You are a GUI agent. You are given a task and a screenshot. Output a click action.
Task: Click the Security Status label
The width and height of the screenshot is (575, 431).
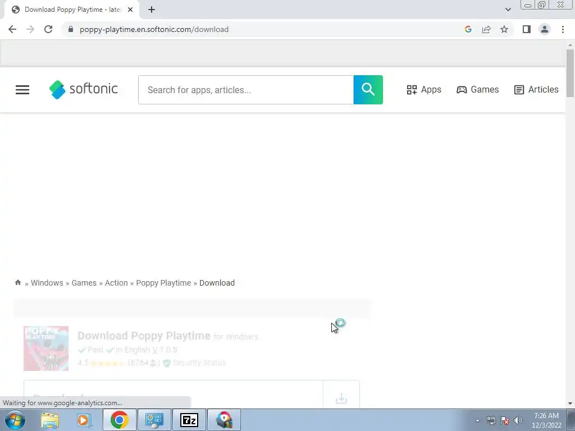(x=199, y=363)
